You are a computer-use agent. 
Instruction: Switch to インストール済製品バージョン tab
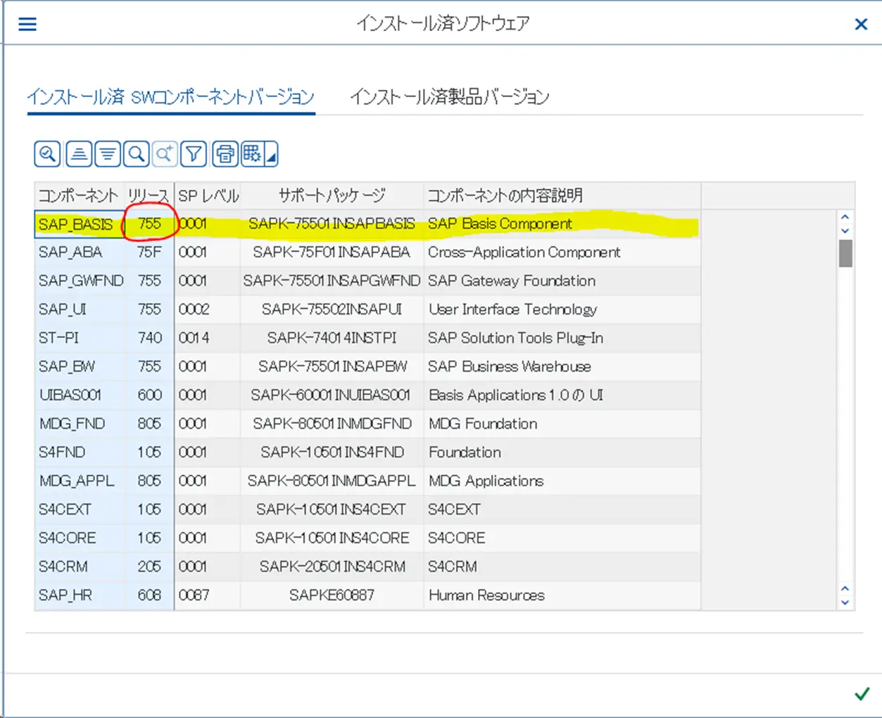[x=450, y=96]
